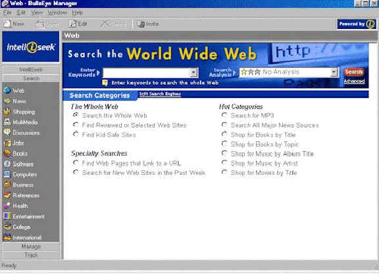Select the Entertainment category icon

[x=7, y=216]
